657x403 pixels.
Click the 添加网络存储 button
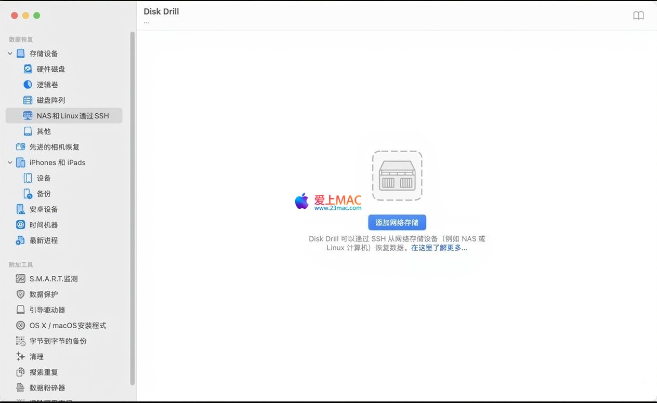[x=397, y=222]
